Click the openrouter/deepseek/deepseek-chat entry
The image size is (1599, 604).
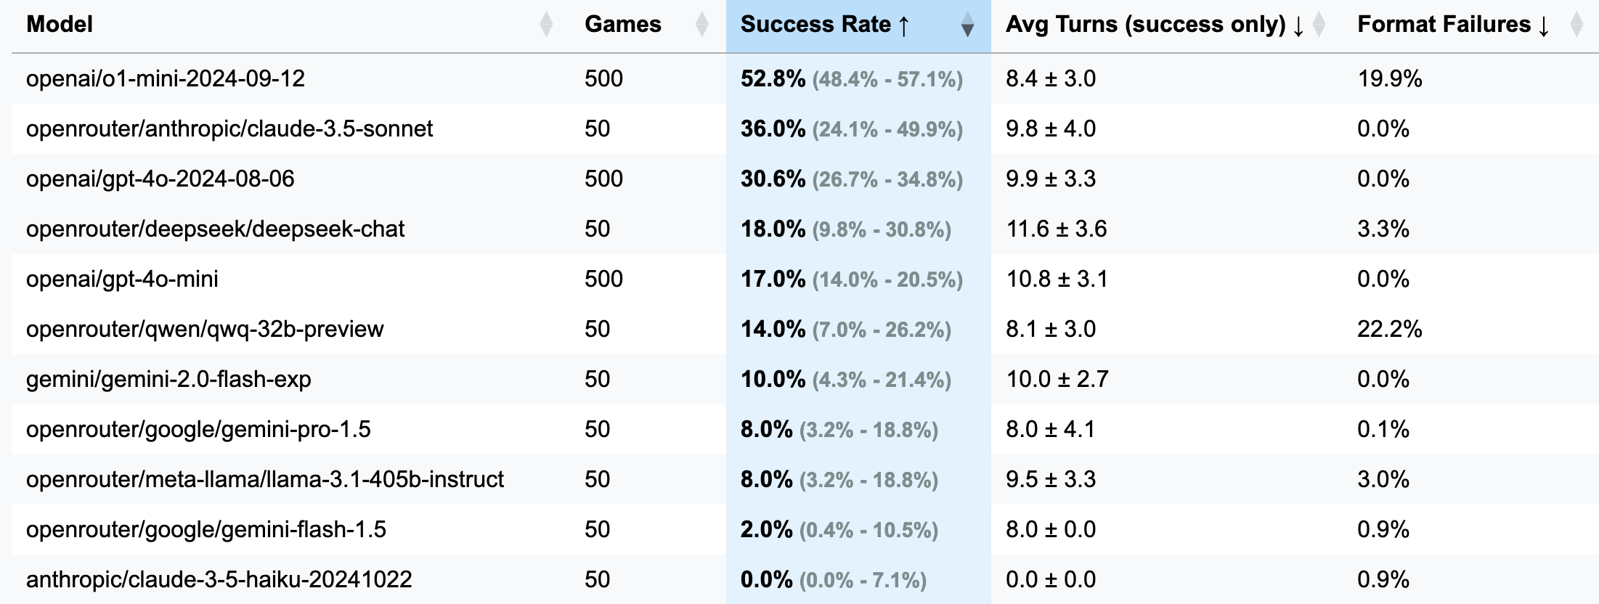(x=216, y=229)
